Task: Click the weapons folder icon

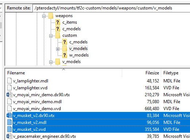Action: click(51, 16)
